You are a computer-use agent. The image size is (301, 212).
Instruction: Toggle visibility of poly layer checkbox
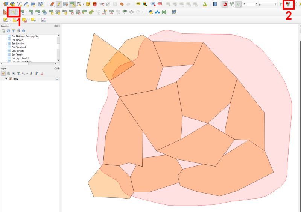(6, 79)
